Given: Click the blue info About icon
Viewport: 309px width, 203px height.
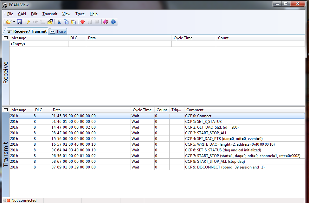Looking at the screenshot, I should 113,22.
